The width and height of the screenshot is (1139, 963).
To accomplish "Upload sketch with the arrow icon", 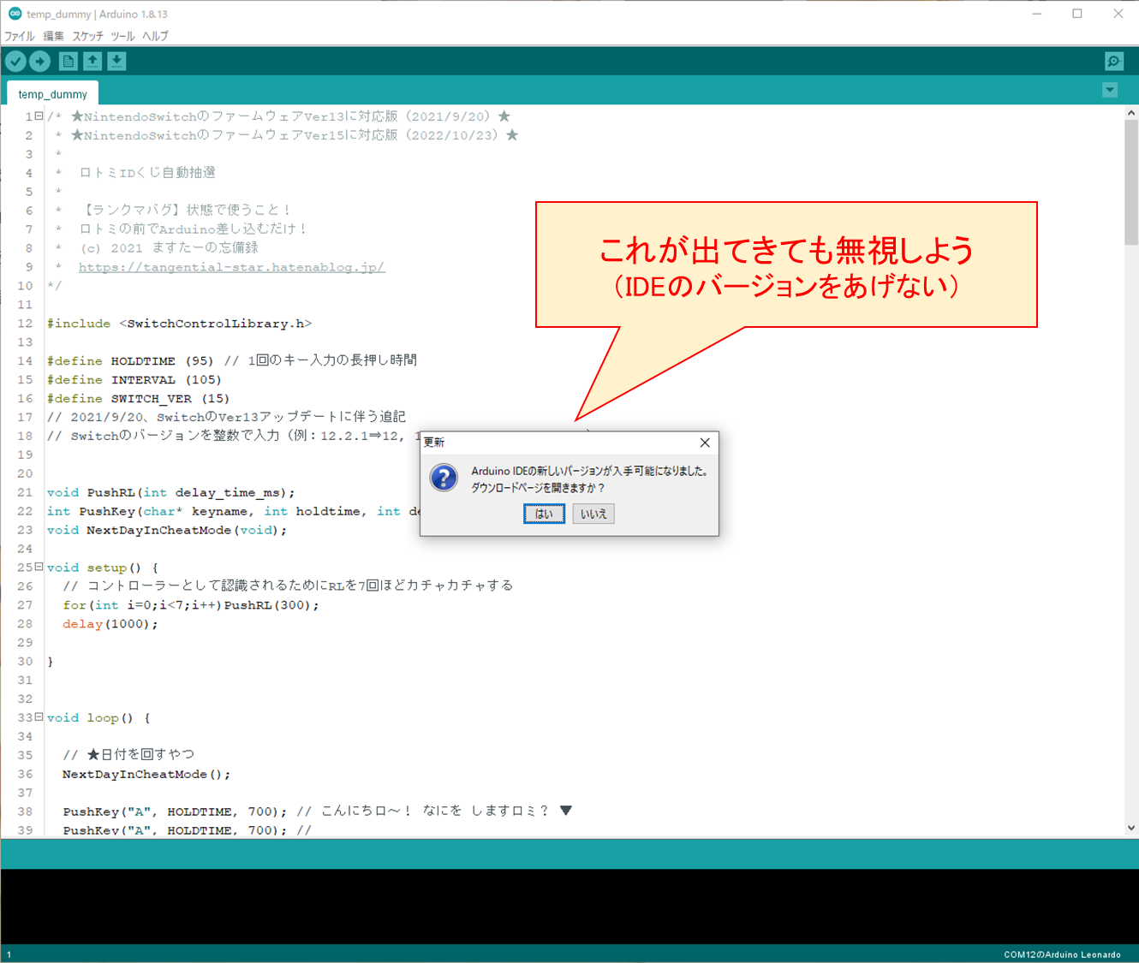I will (x=40, y=61).
